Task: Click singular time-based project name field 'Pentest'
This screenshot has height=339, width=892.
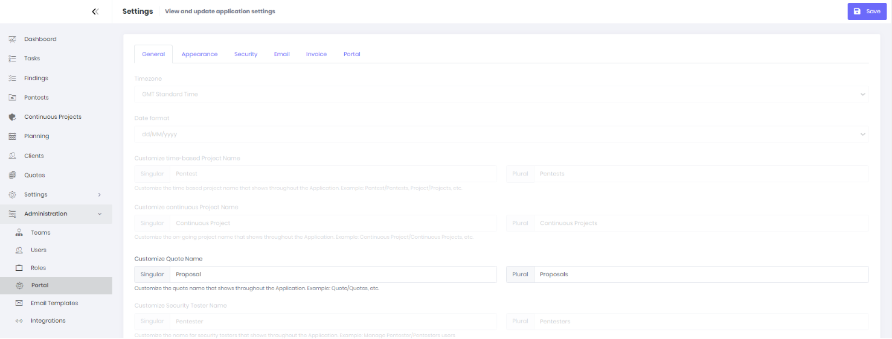Action: click(x=333, y=174)
